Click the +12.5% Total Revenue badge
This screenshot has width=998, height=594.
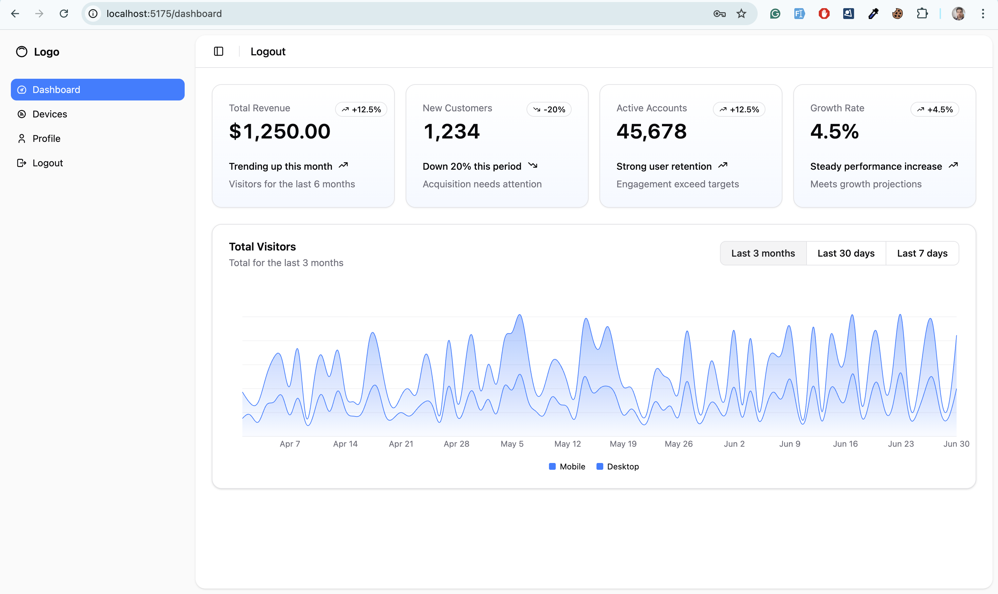361,109
